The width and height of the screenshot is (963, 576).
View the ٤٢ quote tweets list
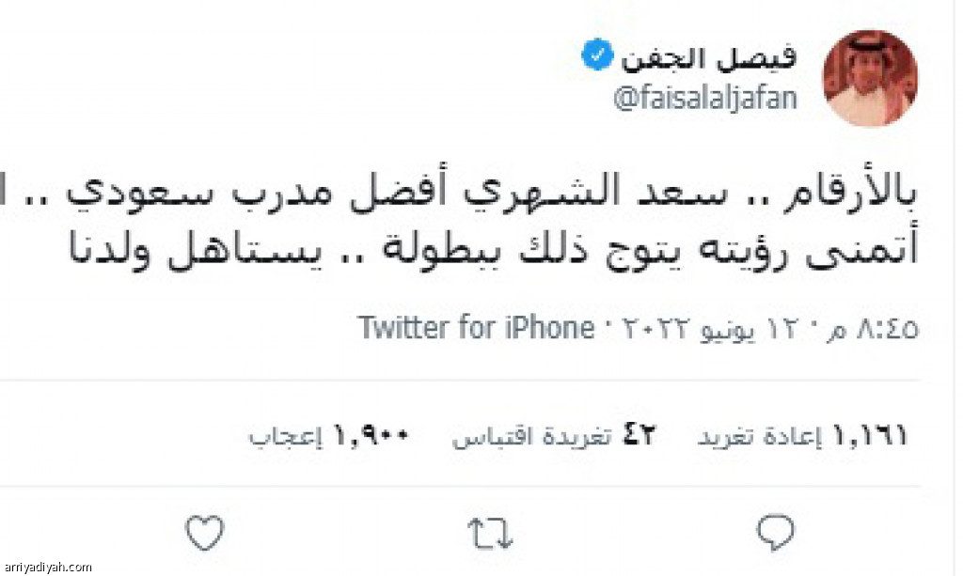coord(555,437)
